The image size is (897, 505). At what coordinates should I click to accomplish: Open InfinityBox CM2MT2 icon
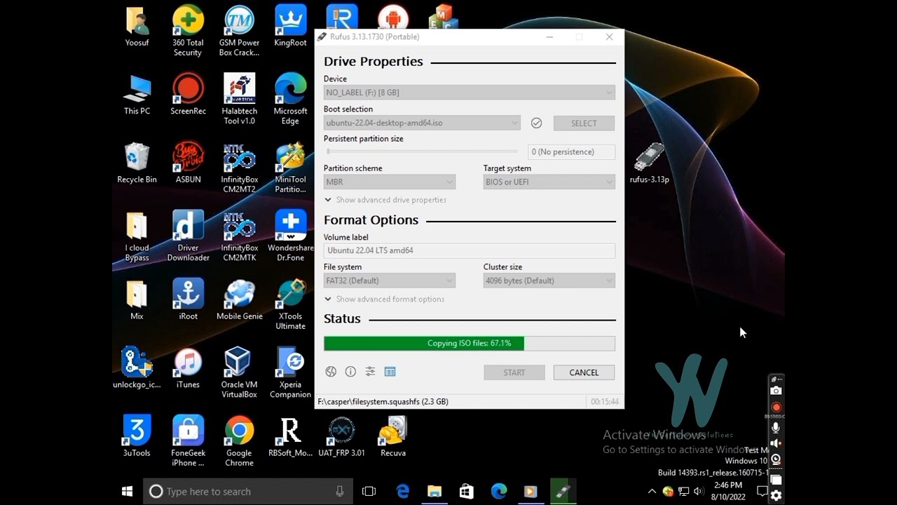pos(239,168)
